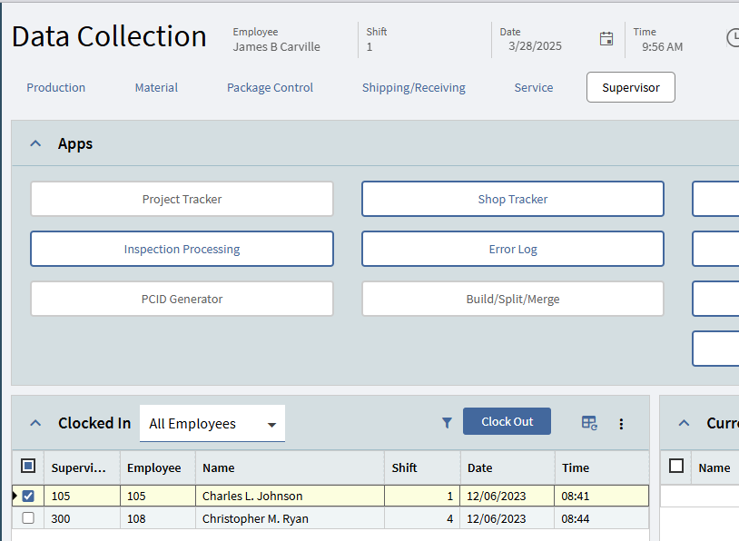Select the Charles L. Johnson name cell

(290, 496)
